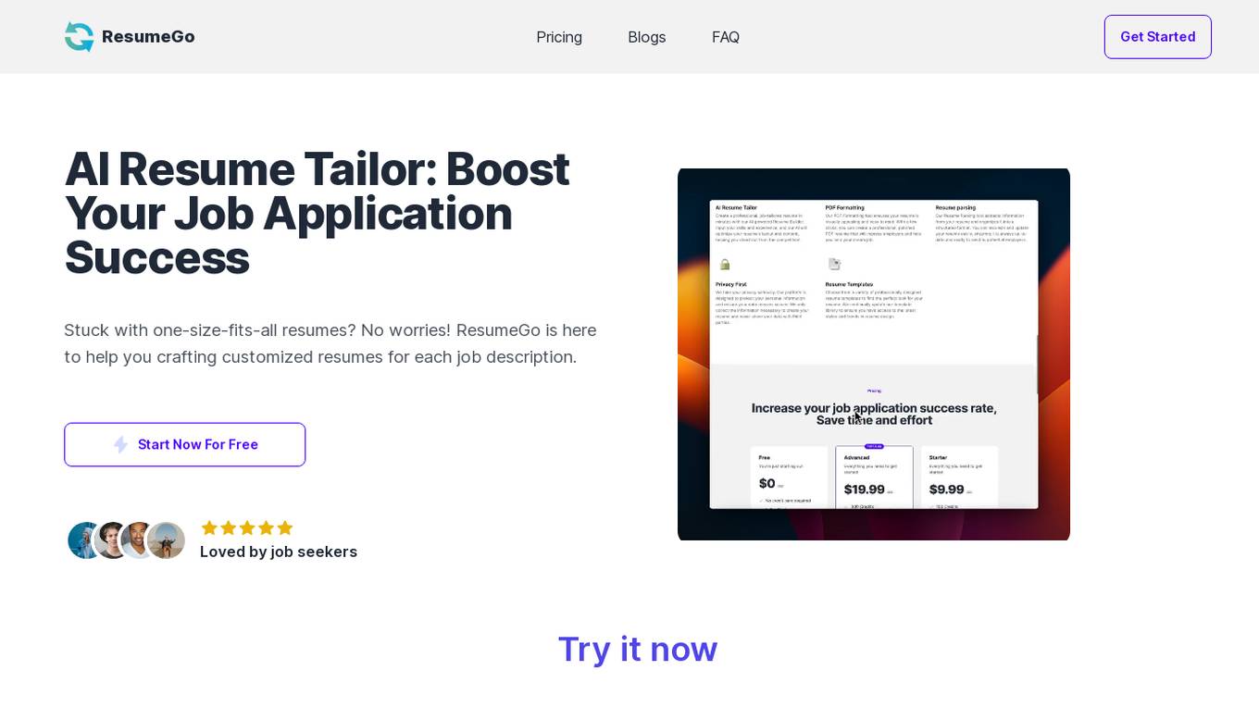Click the first user avatar
Viewport: 1259px width, 707px height.
click(85, 540)
